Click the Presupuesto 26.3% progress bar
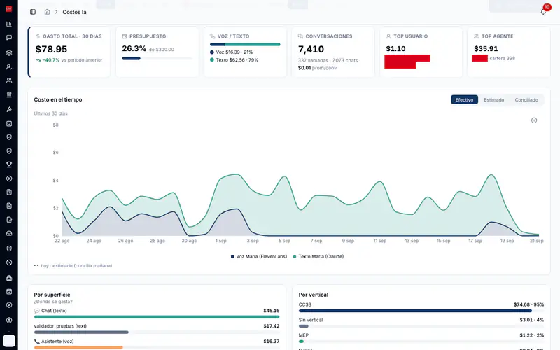This screenshot has width=560, height=350. coord(157,58)
